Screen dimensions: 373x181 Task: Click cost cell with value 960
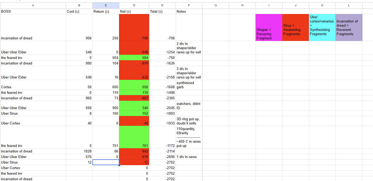click(79, 98)
